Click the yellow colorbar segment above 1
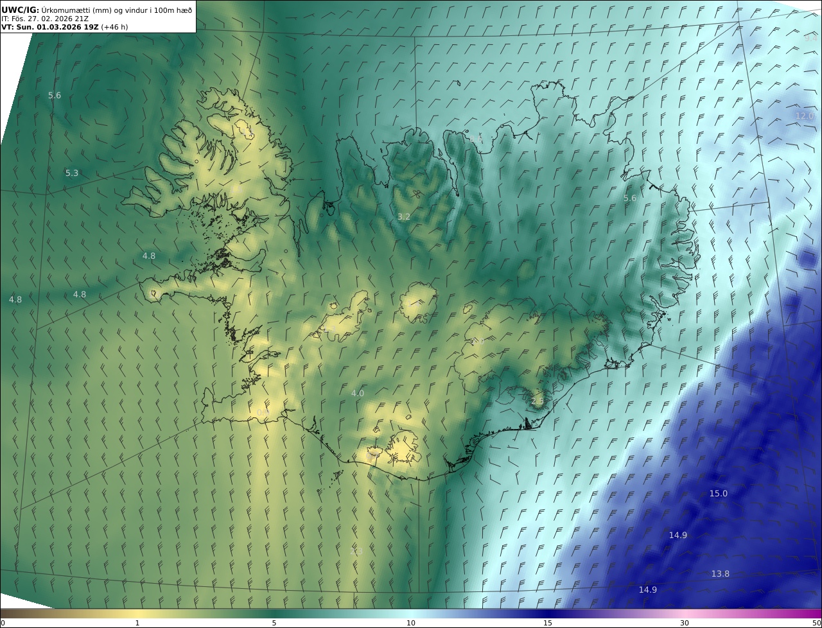822x628 pixels. (x=137, y=613)
